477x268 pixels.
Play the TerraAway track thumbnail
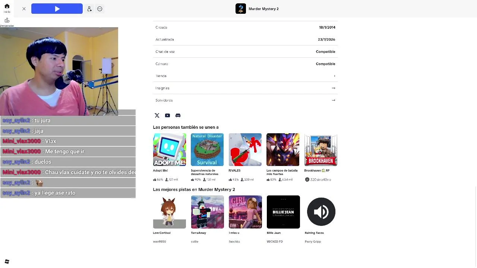(207, 212)
